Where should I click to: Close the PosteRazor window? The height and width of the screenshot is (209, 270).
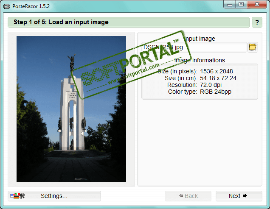click(257, 5)
